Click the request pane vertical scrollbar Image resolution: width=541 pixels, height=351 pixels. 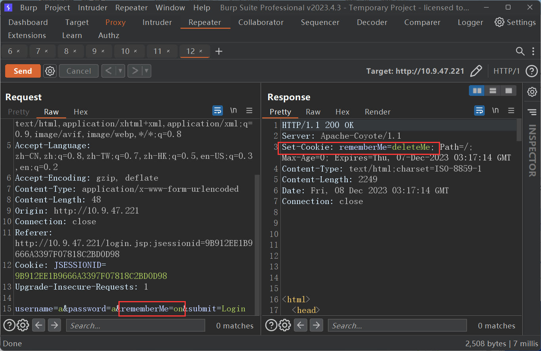tap(257, 245)
